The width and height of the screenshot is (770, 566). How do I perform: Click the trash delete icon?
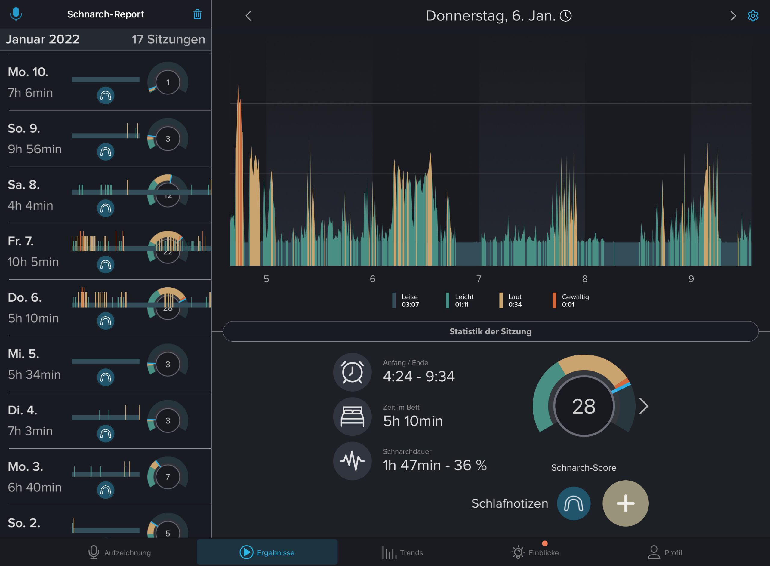tap(197, 14)
